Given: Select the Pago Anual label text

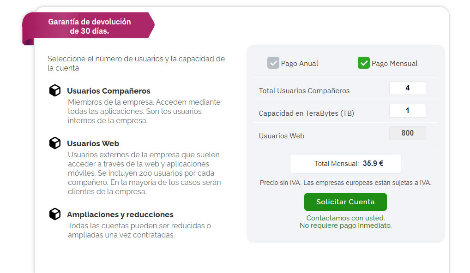Looking at the screenshot, I should 300,64.
